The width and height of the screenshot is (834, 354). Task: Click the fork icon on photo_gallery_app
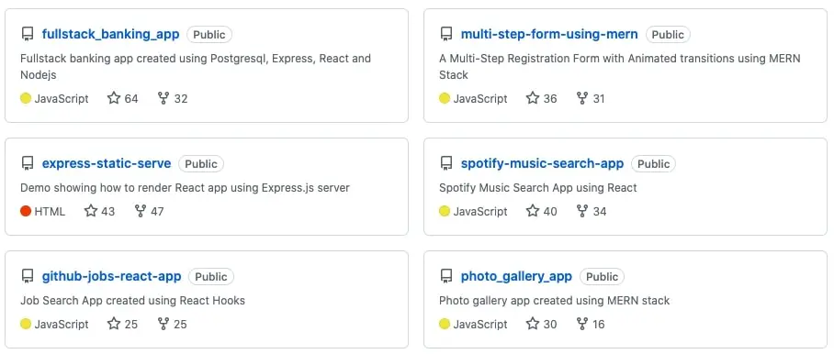[x=582, y=324]
